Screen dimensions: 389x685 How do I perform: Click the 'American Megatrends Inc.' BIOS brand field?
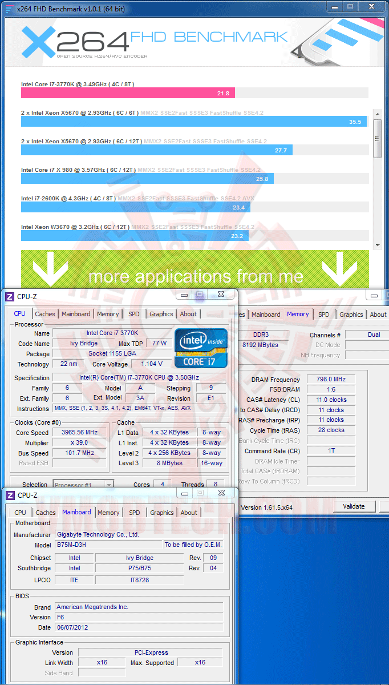pyautogui.click(x=139, y=607)
